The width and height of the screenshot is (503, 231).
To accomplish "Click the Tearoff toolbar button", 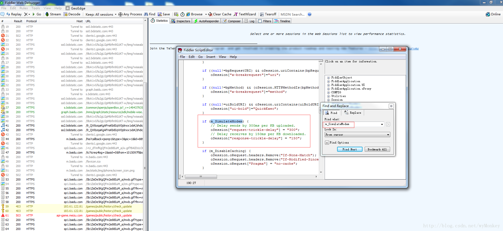I will click(x=268, y=14).
